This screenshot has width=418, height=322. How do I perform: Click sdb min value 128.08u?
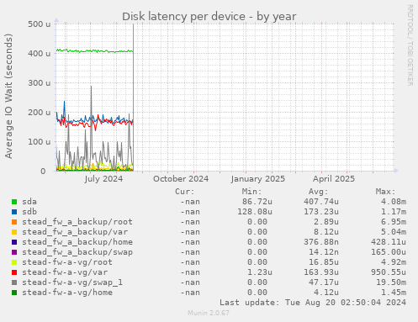pyautogui.click(x=255, y=212)
